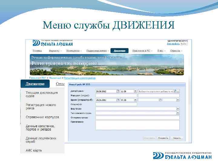
Task: Open АИС карта sidebar item
Action: click(x=34, y=150)
